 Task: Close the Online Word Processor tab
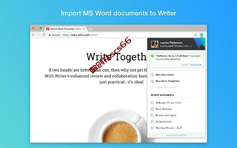tap(84, 29)
